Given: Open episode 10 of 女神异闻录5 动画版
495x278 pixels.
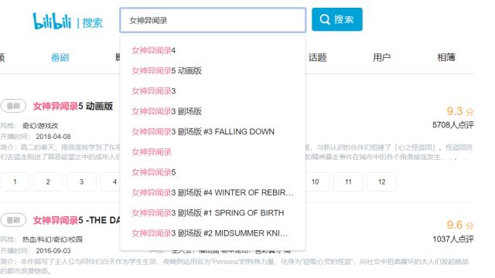Looking at the screenshot, I should tap(315, 182).
